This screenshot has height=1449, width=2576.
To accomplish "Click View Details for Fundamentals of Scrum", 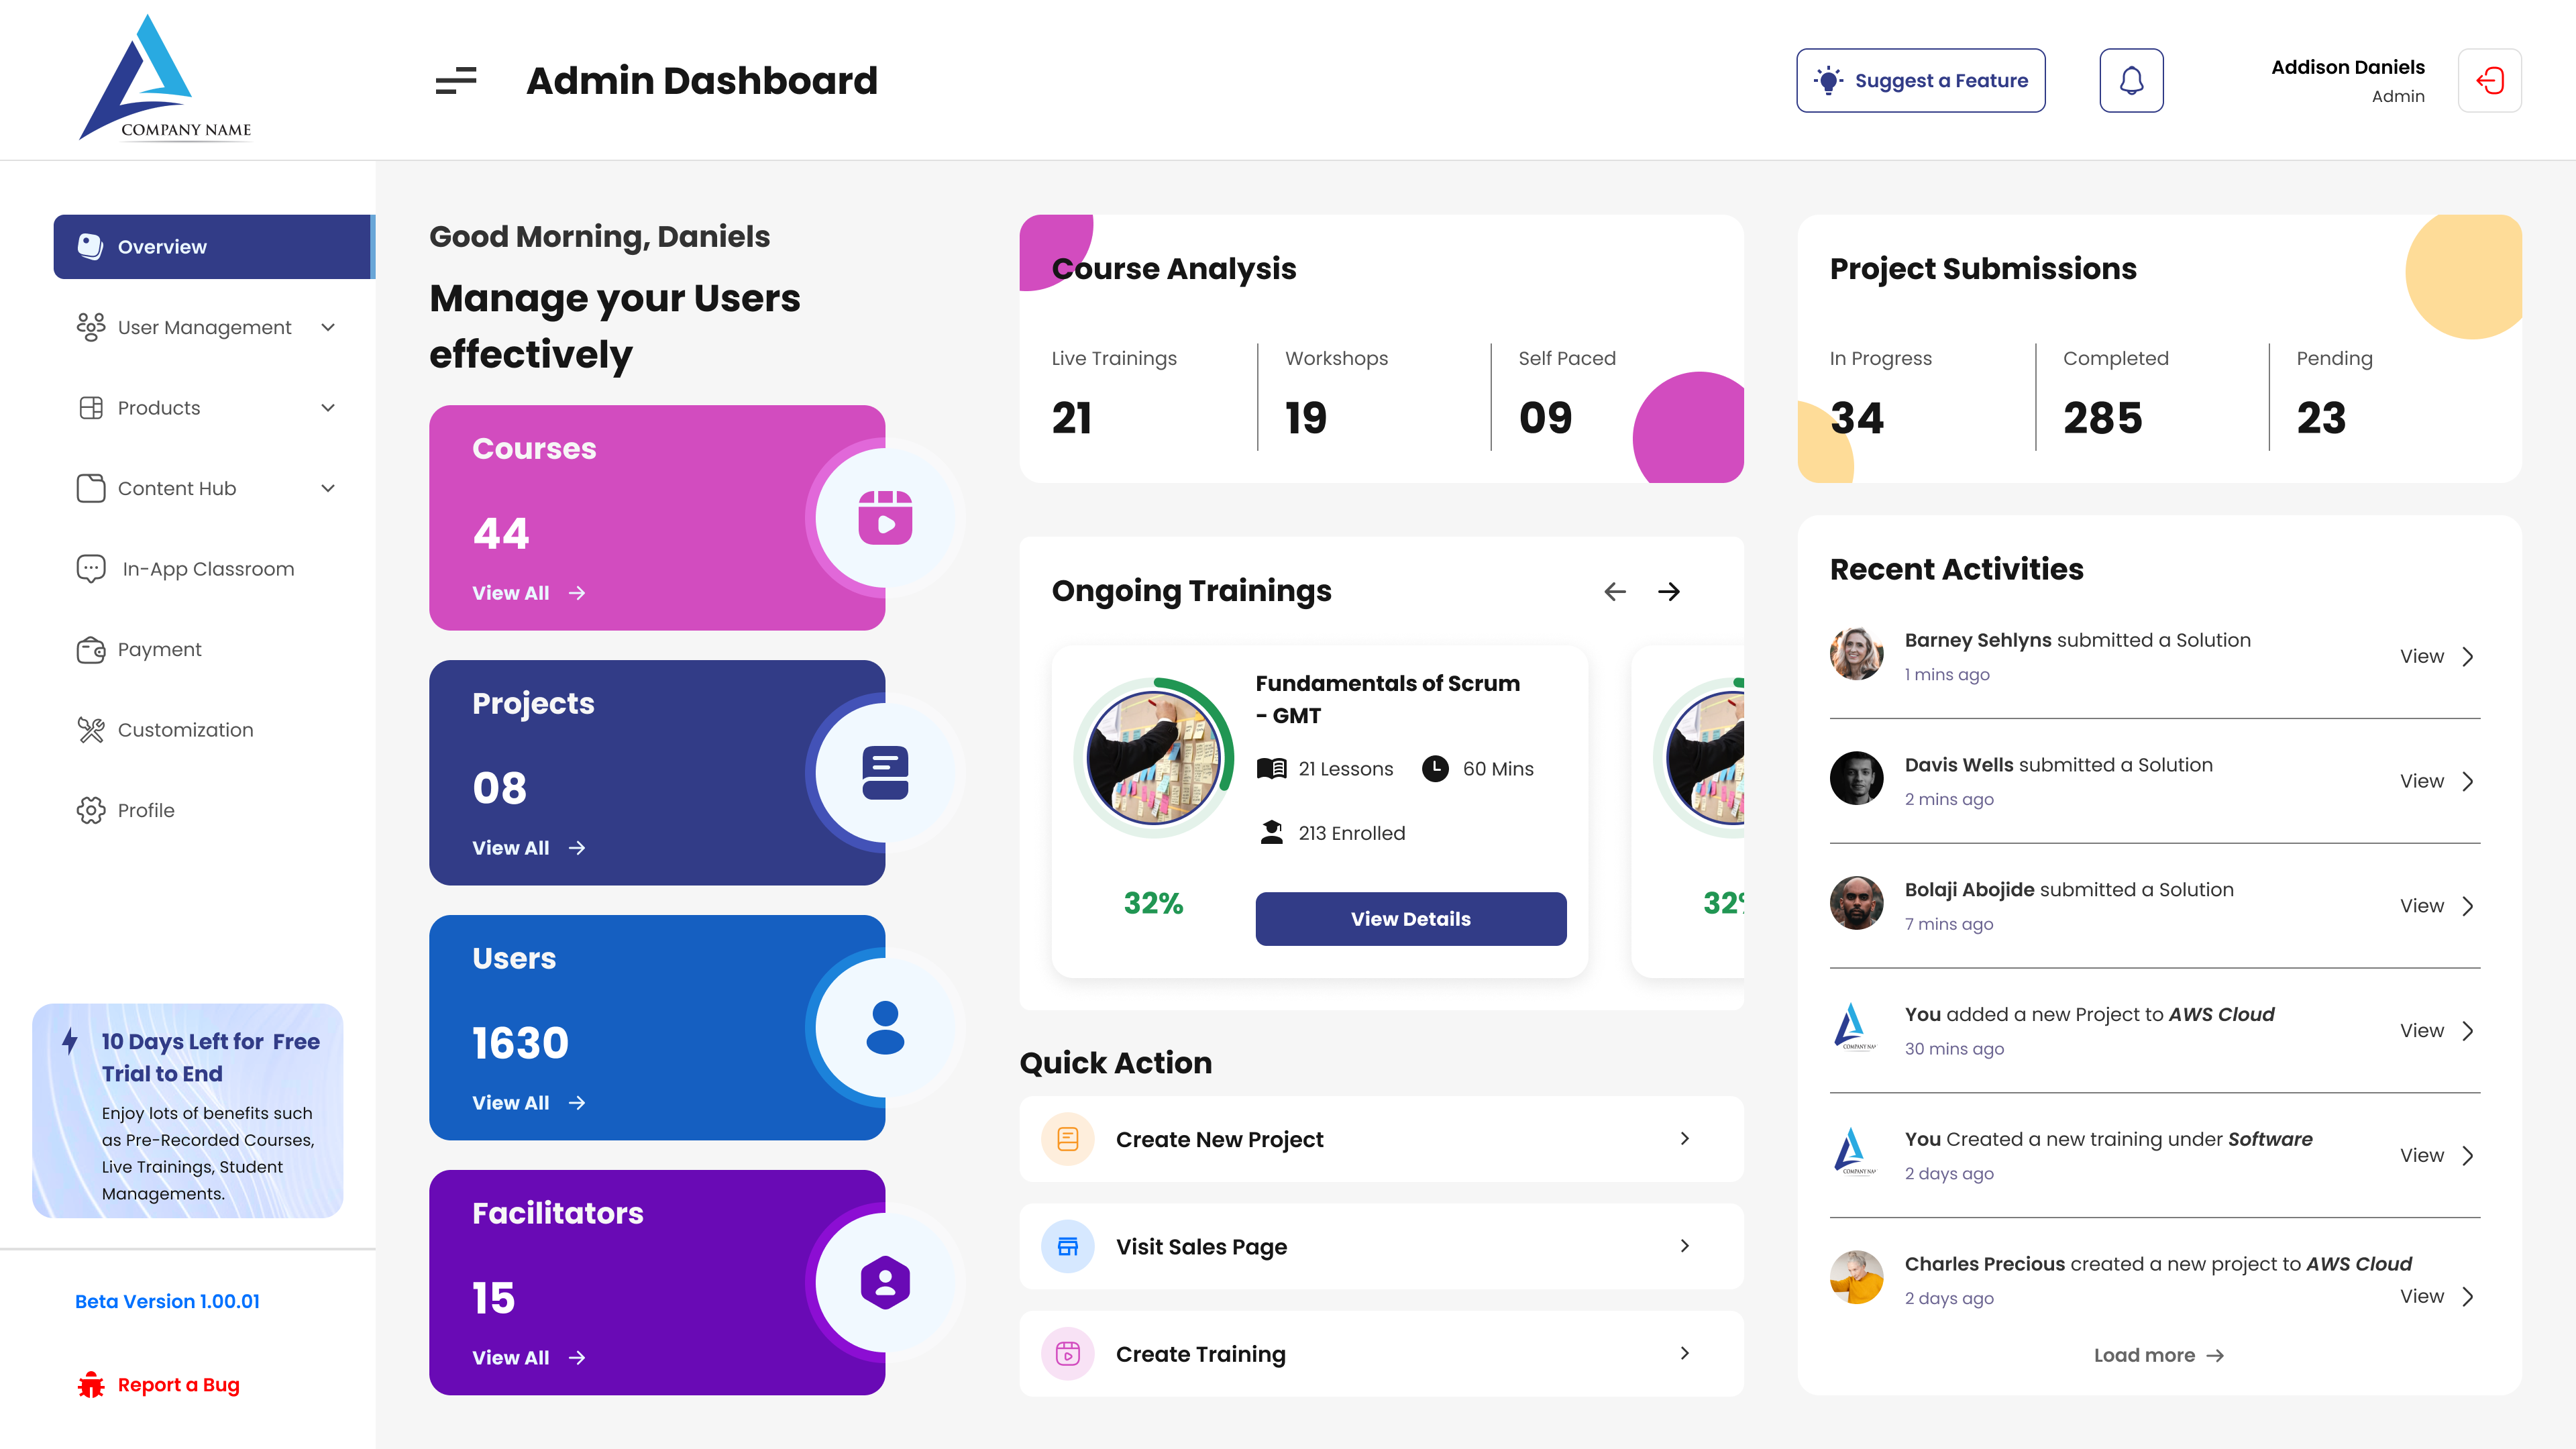I will 1410,918.
